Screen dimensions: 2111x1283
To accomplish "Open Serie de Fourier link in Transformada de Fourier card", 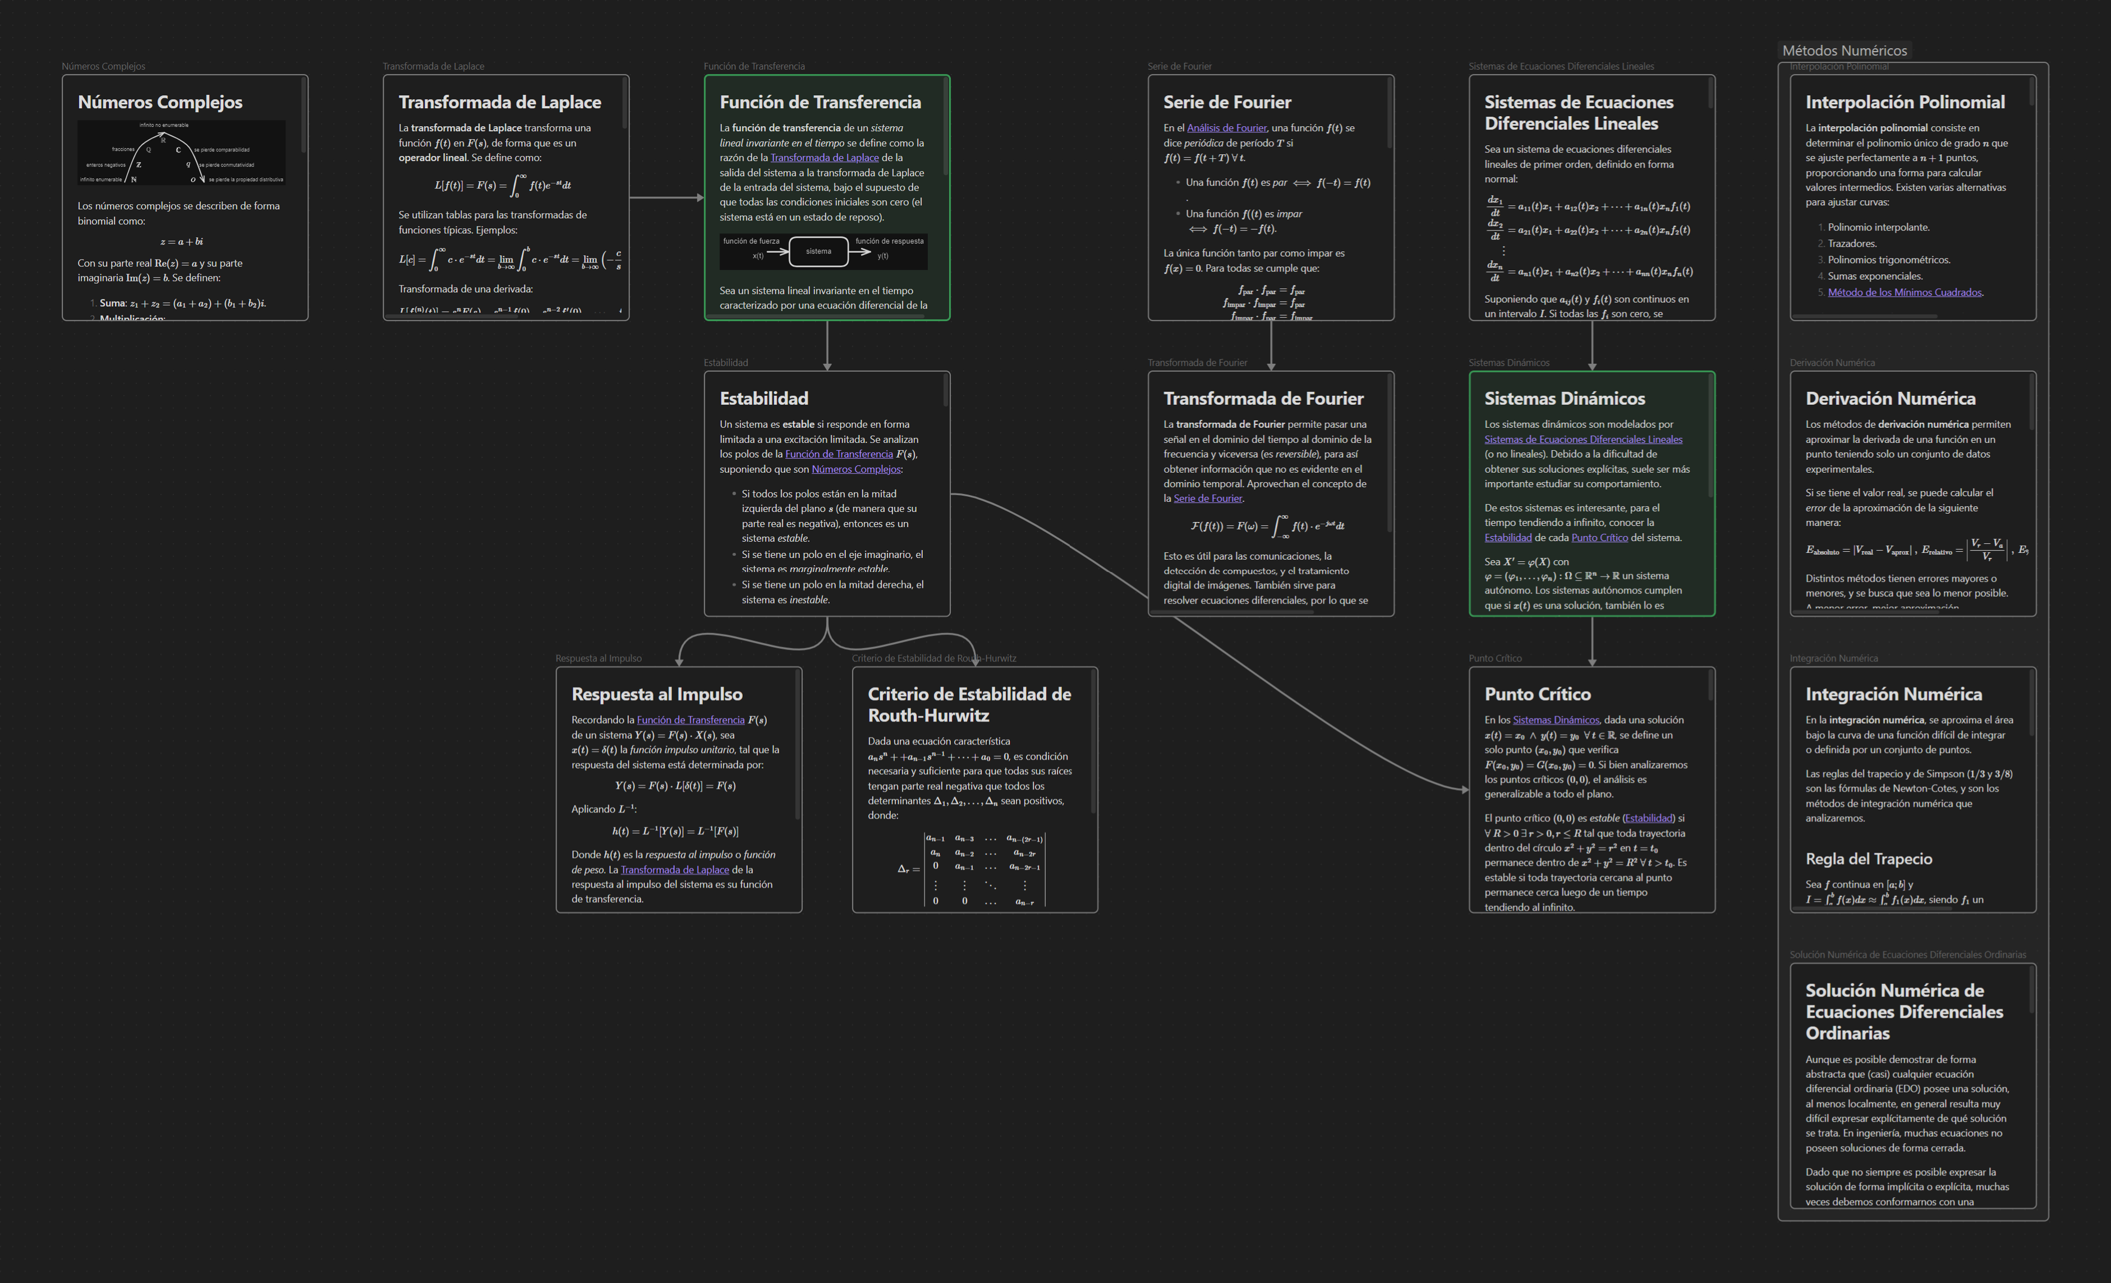I will [x=1207, y=499].
